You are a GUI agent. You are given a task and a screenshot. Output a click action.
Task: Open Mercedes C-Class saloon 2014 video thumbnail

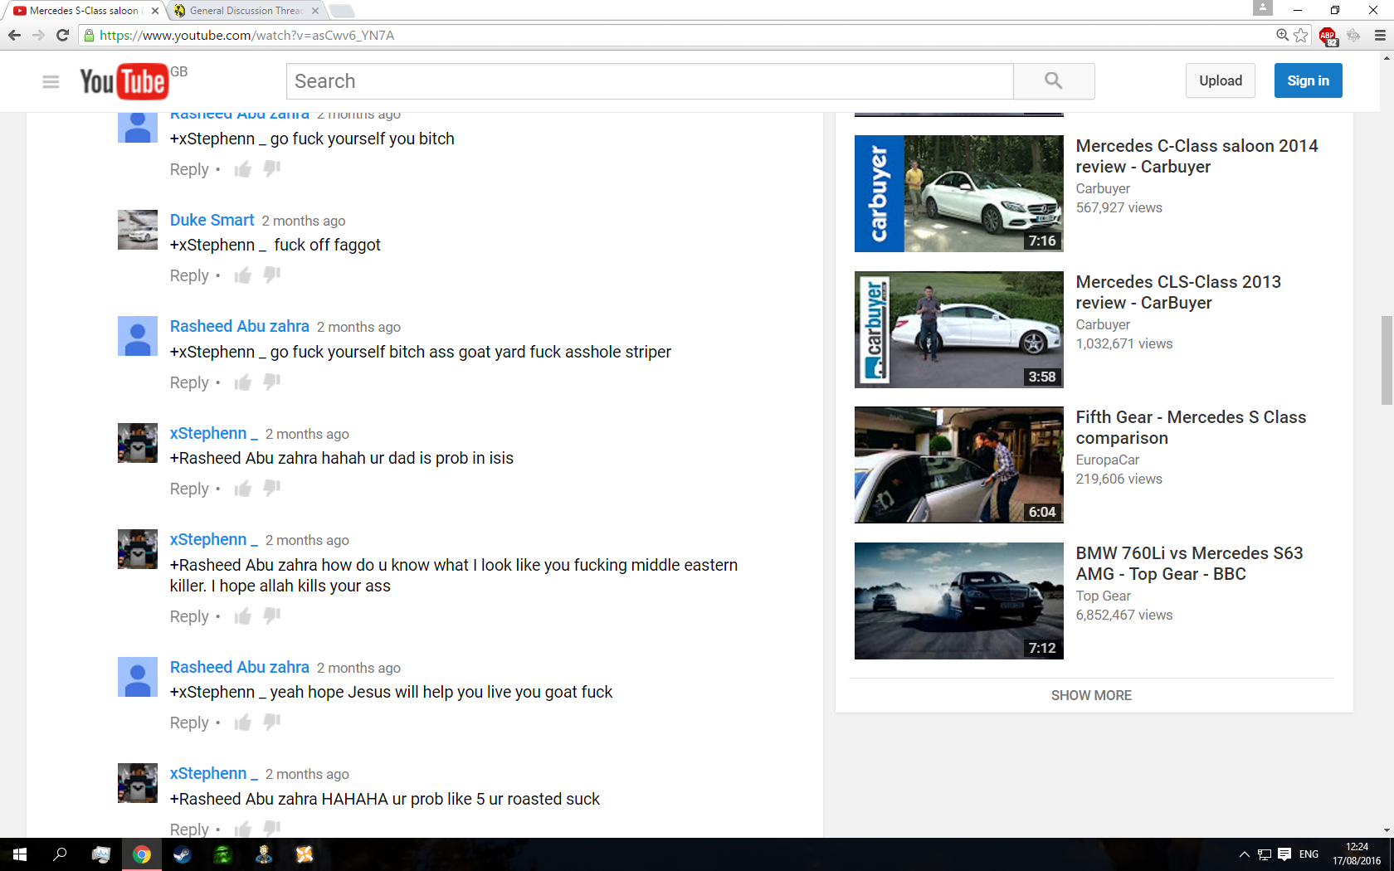point(959,193)
